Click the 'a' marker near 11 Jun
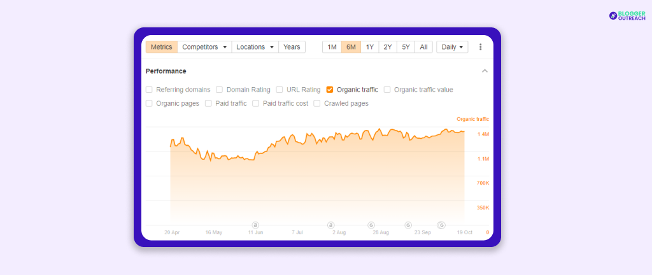This screenshot has height=275, width=652. coord(255,225)
